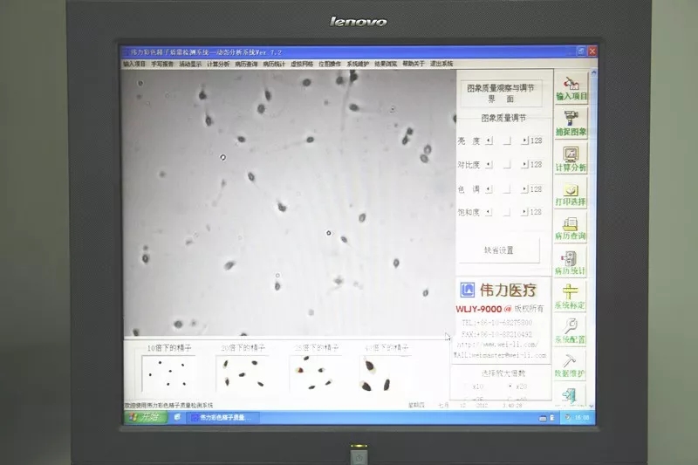Click the live microscope image view
Screen dimensions: 698x465
(x=290, y=203)
